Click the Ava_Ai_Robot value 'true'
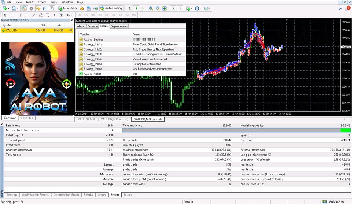 (158, 74)
